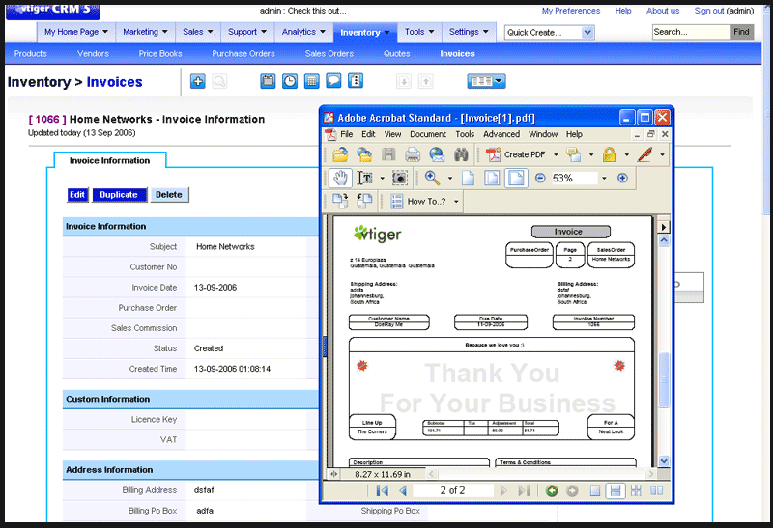
Task: Open the Create PDF dropdown arrow
Action: coord(556,154)
